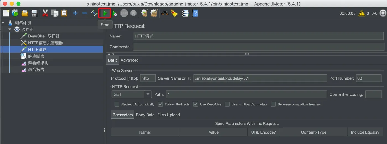This screenshot has width=387, height=144.
Task: Click the Include Equals? column header
Action: [365, 132]
